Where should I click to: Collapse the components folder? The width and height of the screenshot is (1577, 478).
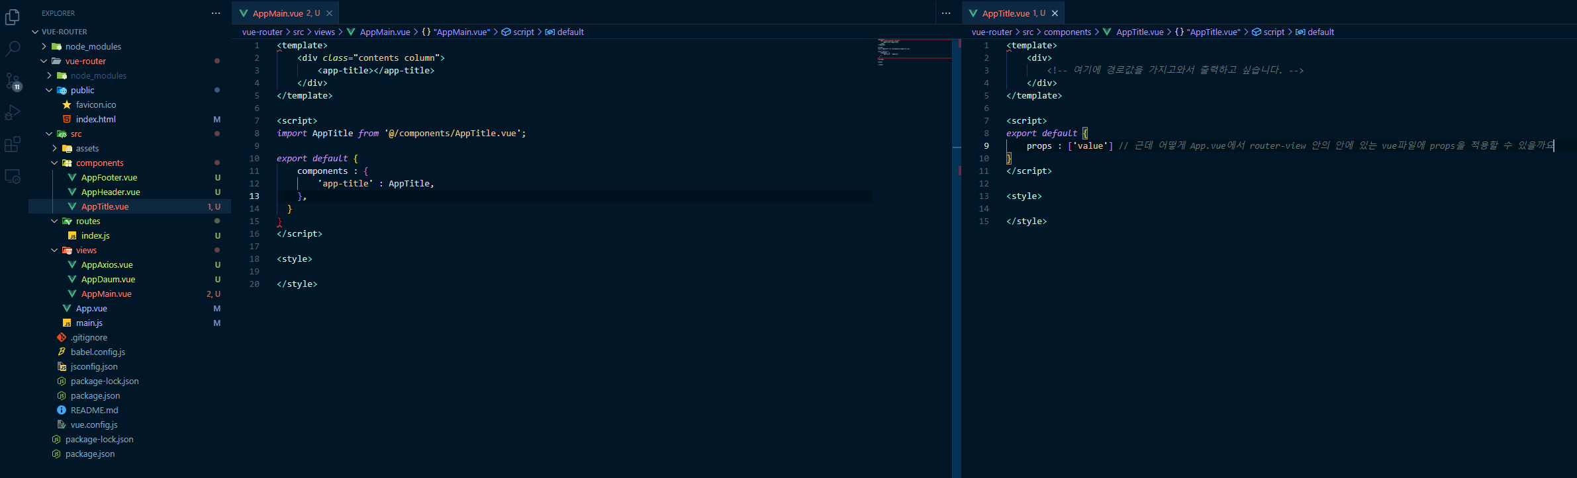[130, 163]
